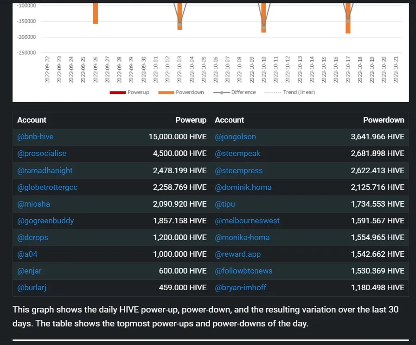The width and height of the screenshot is (416, 345).
Task: Select the 1,554.965 HIVE value
Action: pyautogui.click(x=378, y=237)
